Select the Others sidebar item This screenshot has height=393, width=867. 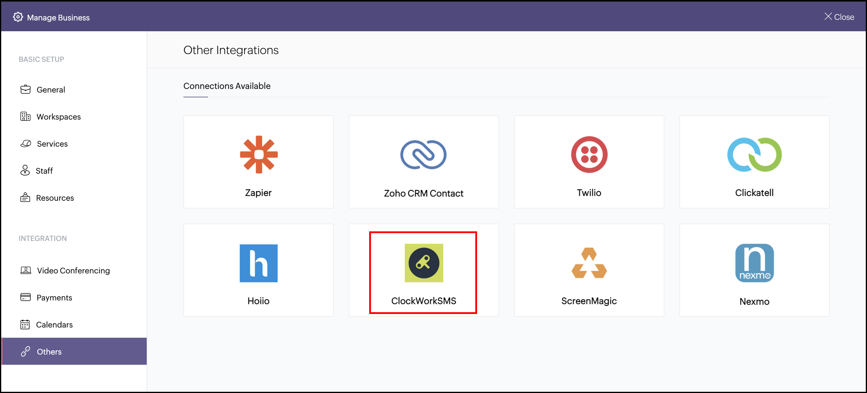49,352
